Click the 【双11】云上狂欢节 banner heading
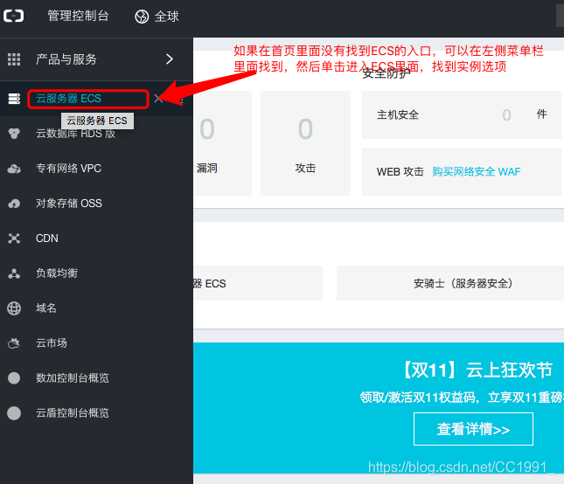The image size is (564, 484). (477, 370)
